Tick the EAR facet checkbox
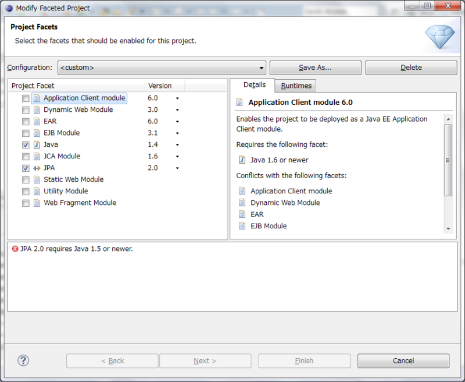Viewport: 465px width, 382px height. click(26, 122)
